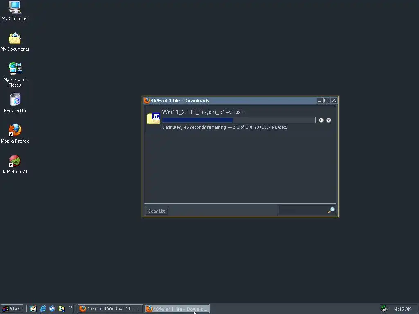
Task: Pause the Win11 ISO download
Action: coord(321,120)
